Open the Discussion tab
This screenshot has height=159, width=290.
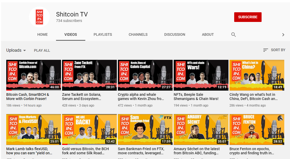coord(174,35)
